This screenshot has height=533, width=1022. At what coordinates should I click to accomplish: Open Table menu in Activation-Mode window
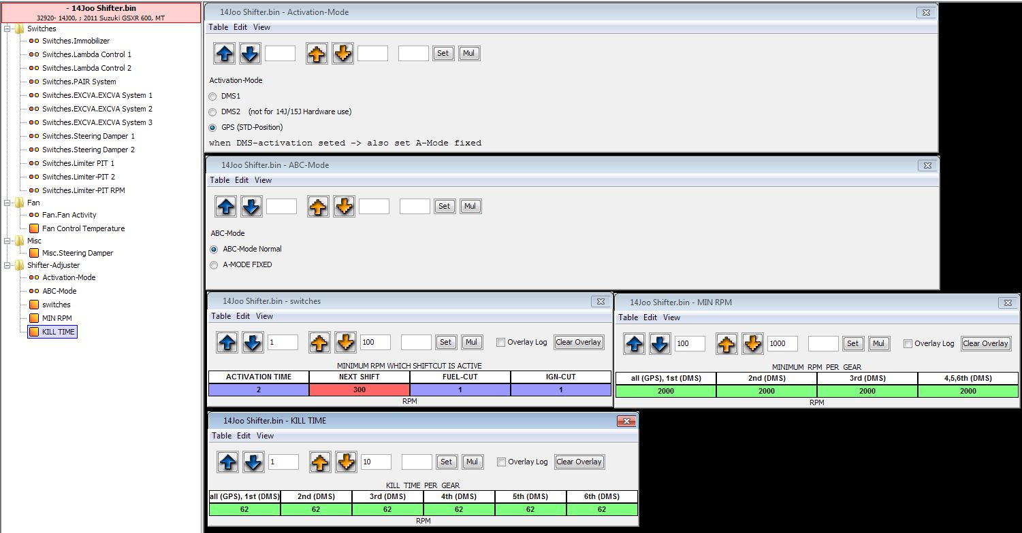[x=219, y=27]
